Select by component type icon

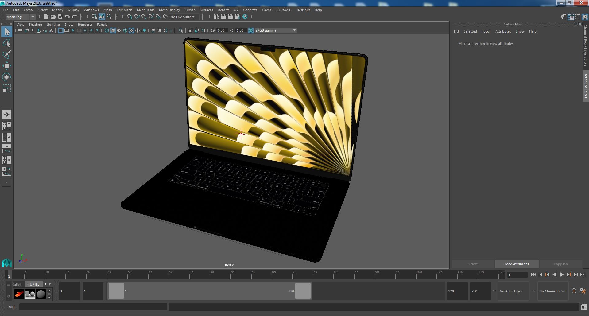[x=109, y=17]
